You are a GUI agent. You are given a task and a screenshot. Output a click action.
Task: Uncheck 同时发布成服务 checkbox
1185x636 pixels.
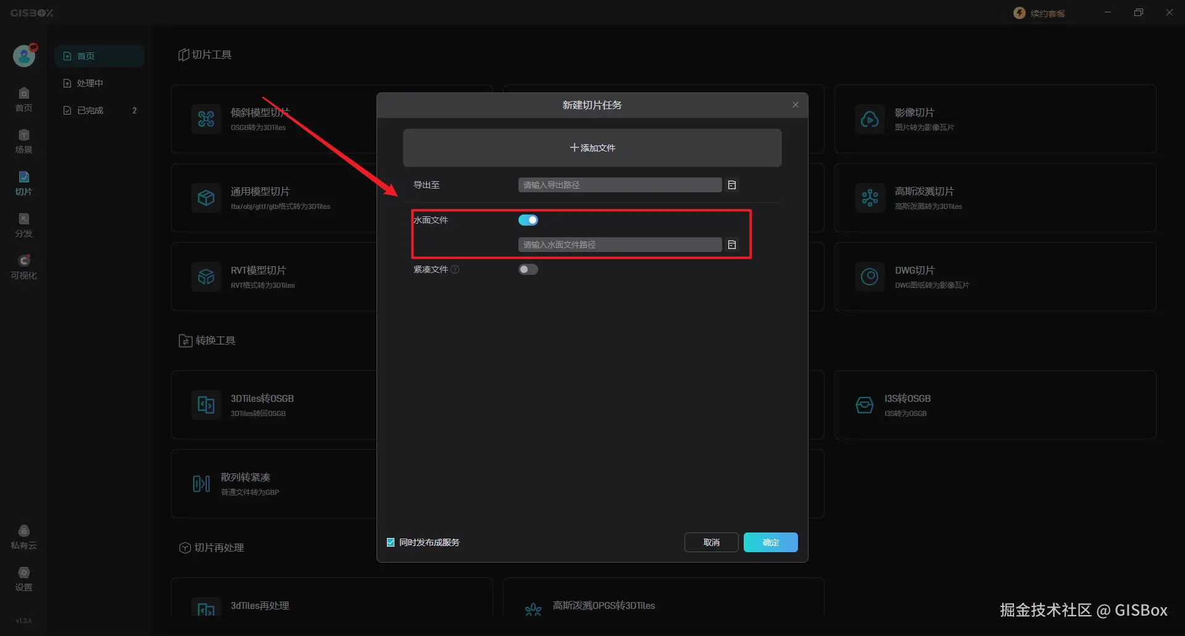click(x=391, y=542)
